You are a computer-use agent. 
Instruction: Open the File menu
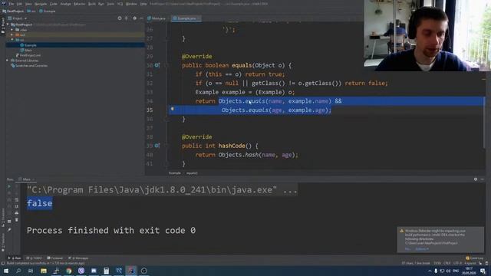12,4
